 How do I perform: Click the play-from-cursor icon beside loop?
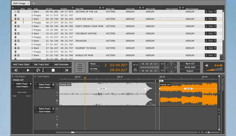tap(43, 70)
